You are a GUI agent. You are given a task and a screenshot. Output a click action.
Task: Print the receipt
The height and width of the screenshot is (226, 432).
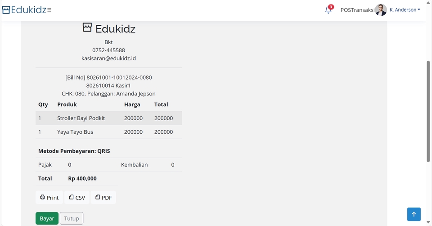49,198
